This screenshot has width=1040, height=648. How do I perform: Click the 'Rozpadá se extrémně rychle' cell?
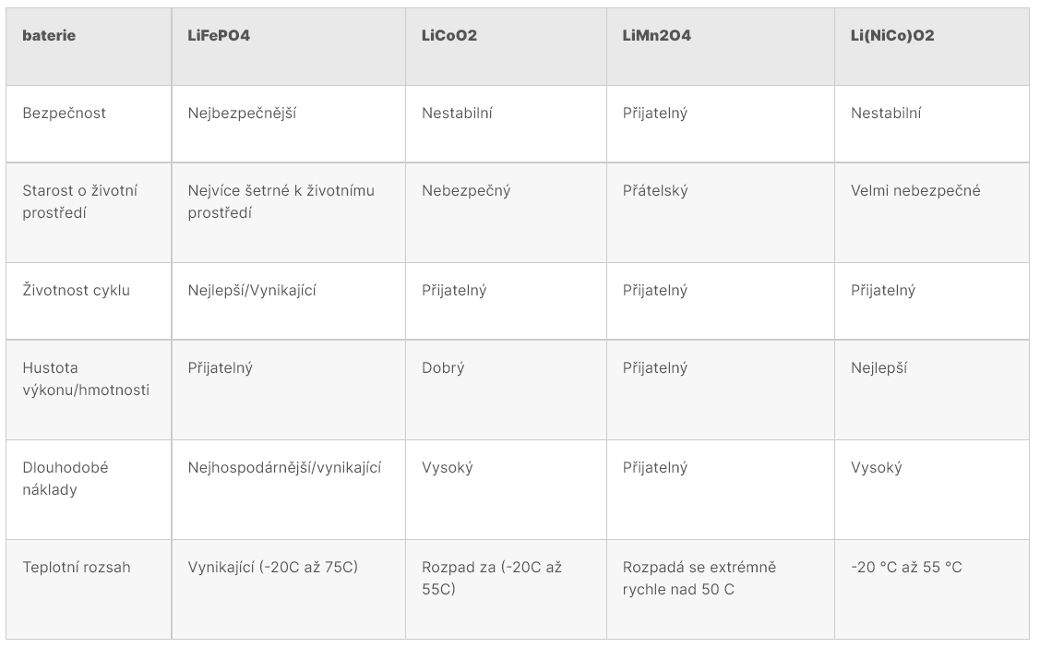[699, 578]
